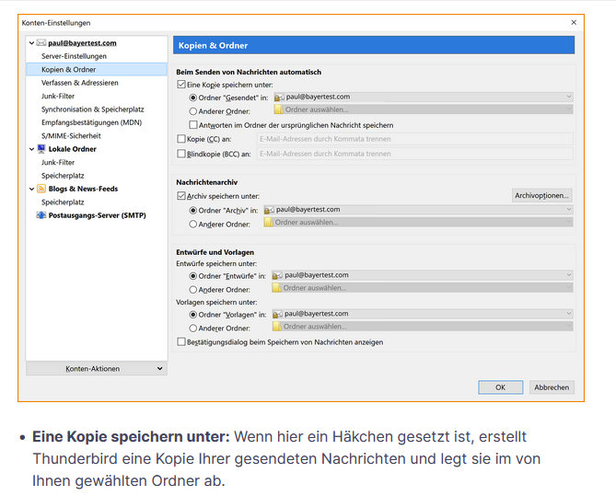Open Archivoptionen dialog

click(x=541, y=196)
